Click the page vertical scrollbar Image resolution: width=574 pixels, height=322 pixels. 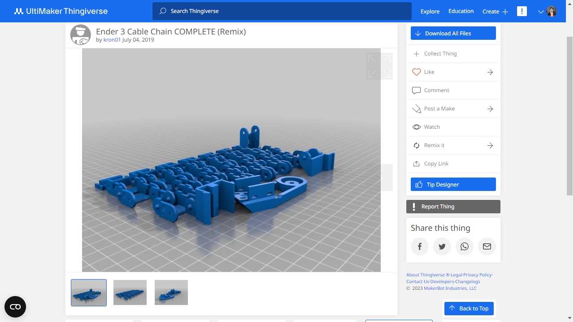570,116
